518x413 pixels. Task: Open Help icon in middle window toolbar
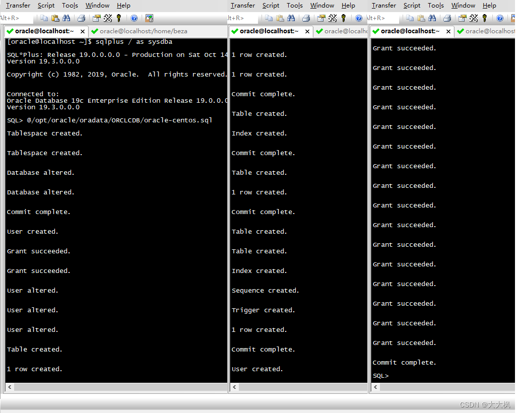(359, 18)
